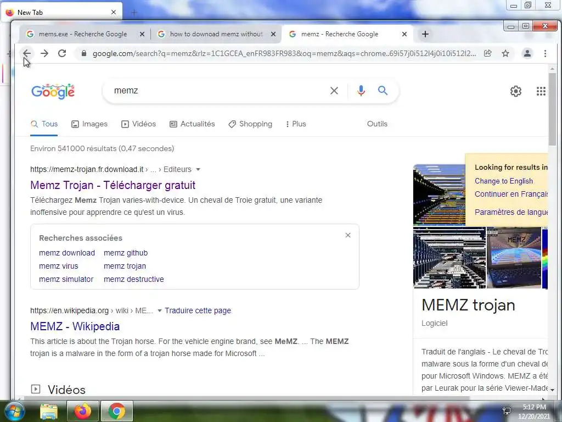Click the padlock site info icon

click(x=84, y=53)
